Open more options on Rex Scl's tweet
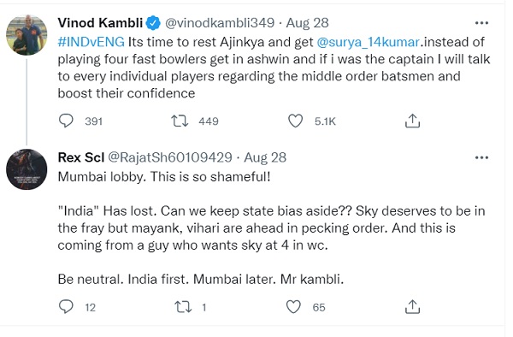 coord(481,157)
